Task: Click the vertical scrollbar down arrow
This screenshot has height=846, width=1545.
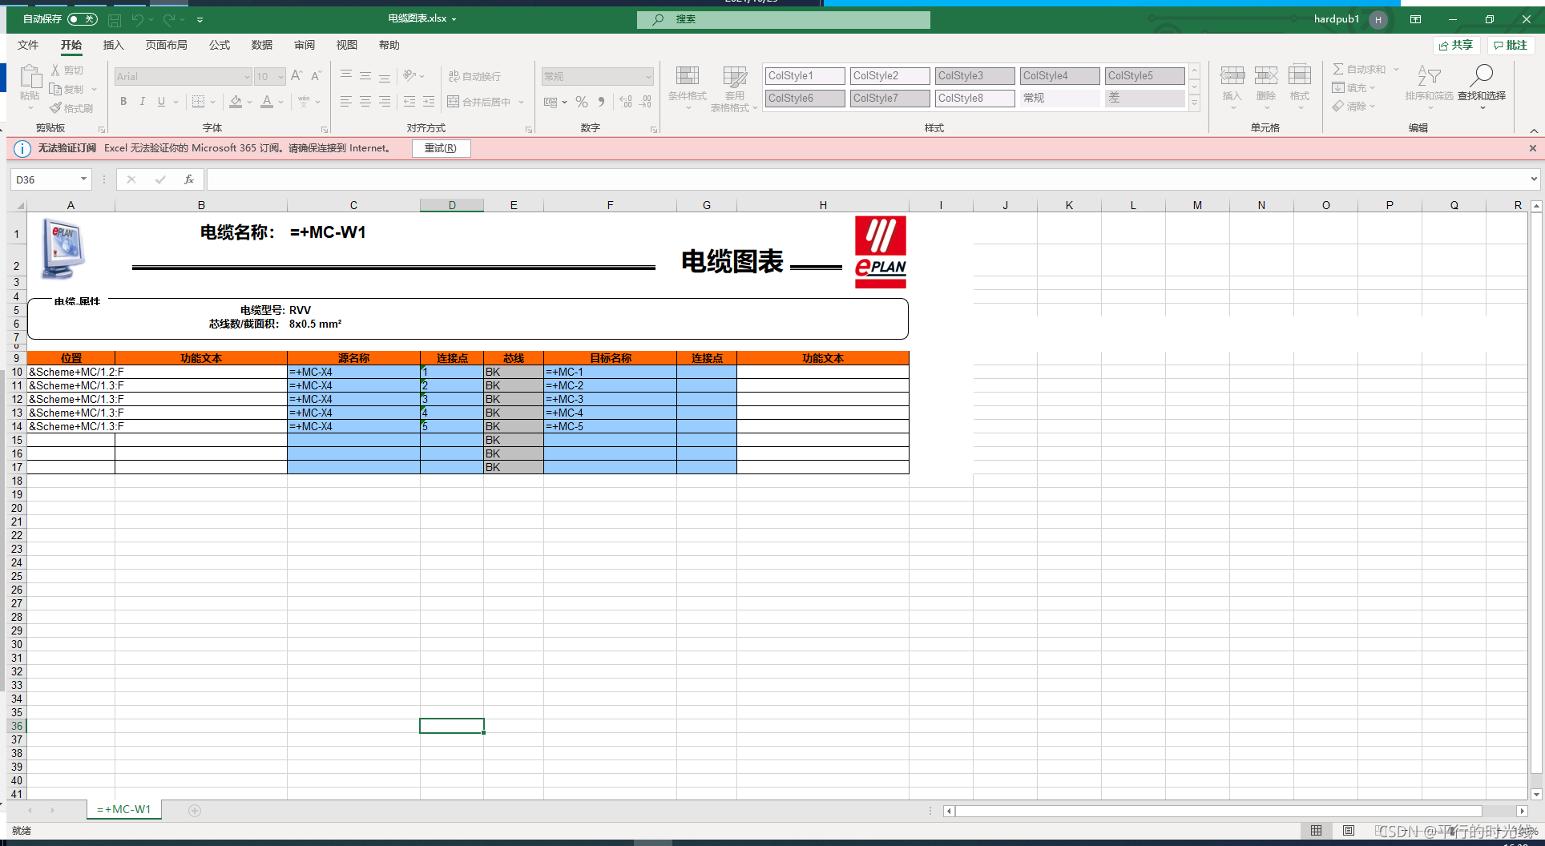Action: click(1536, 795)
